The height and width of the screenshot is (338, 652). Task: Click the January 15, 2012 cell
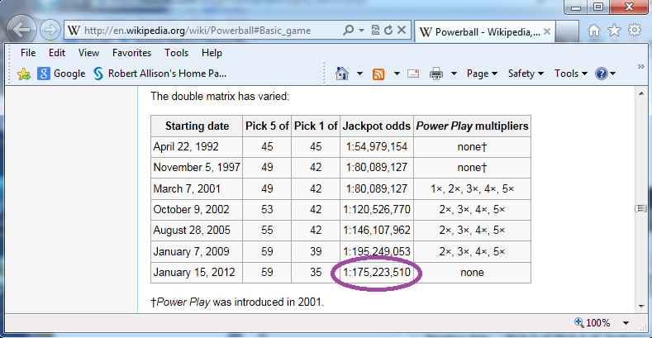197,273
